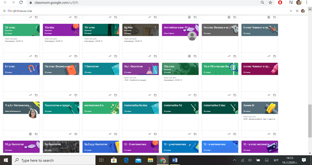Open the 6 клас Човекът и пр... class
312x165 pixels.
[256, 66]
